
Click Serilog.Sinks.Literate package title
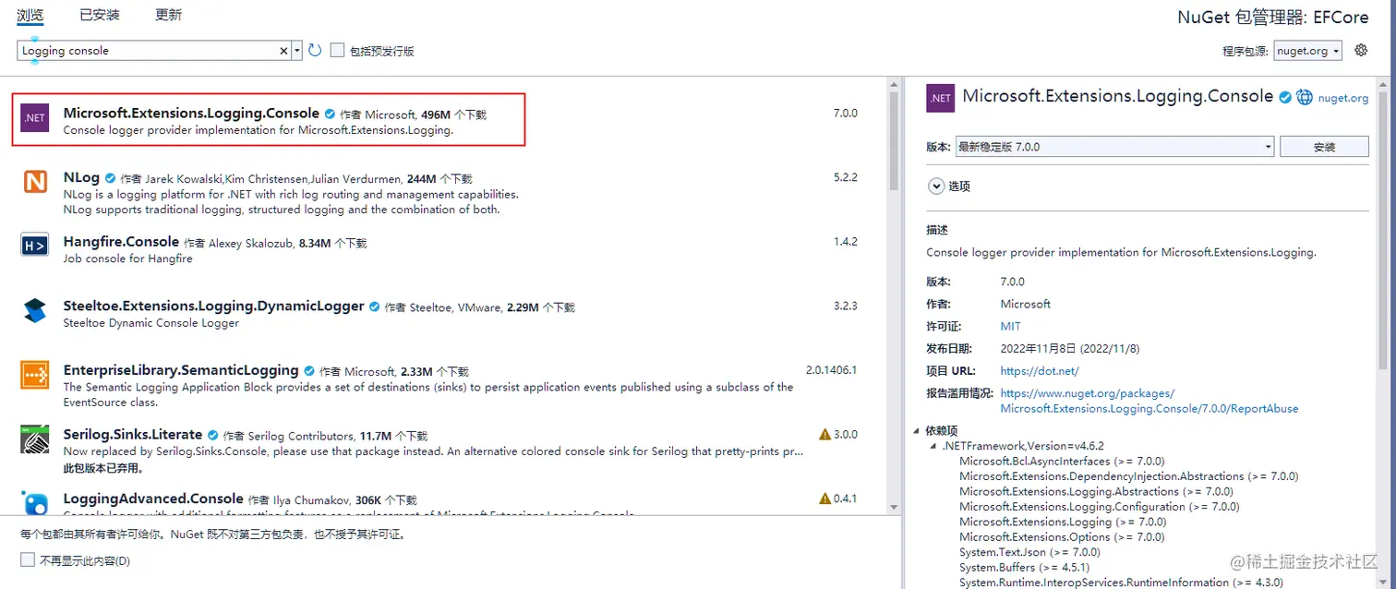pyautogui.click(x=133, y=435)
